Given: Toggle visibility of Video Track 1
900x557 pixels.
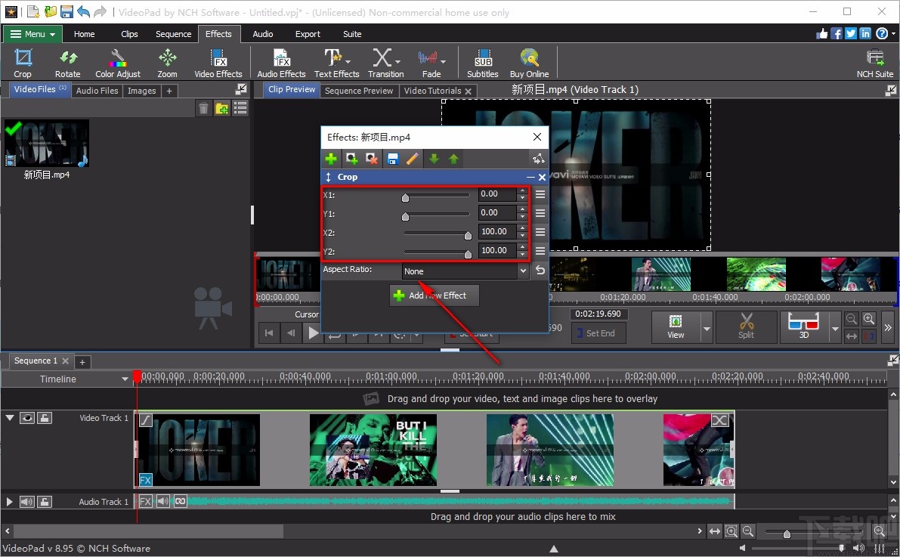Looking at the screenshot, I should pos(27,417).
